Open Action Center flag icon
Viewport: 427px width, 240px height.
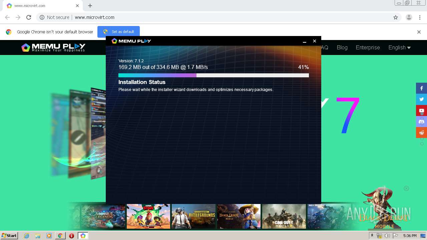(x=395, y=236)
